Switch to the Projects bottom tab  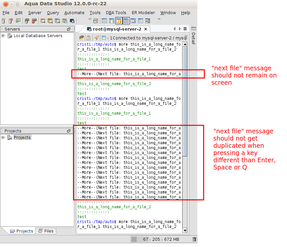22,231
